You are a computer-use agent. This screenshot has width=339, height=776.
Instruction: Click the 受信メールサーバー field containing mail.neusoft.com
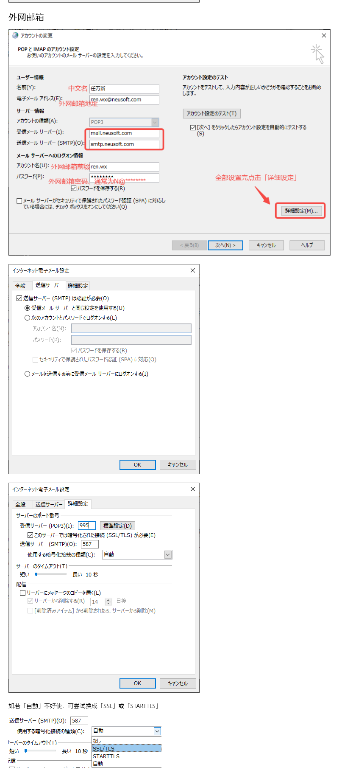tap(124, 133)
